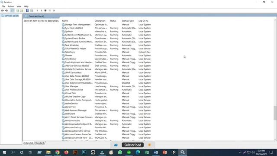Open PowerPoint from the taskbar
This screenshot has width=277, height=156.
click(164, 152)
